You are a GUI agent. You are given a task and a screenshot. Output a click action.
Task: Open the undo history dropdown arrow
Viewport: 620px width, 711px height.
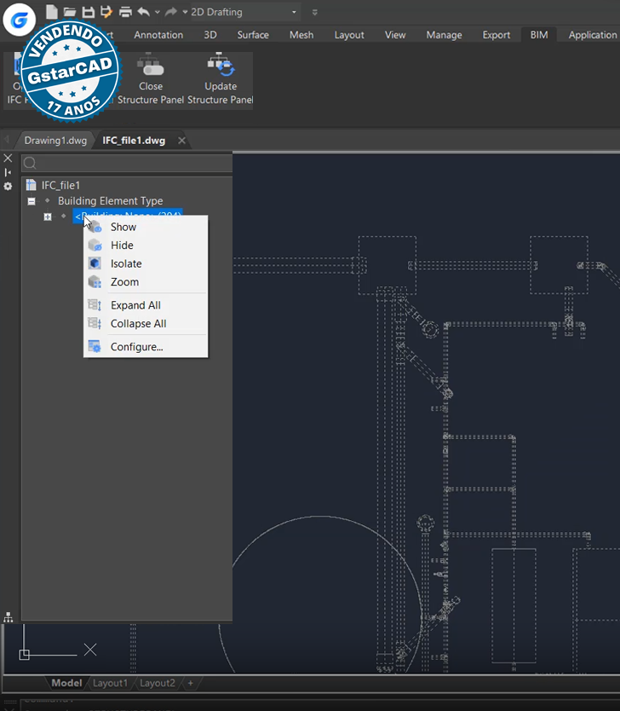[158, 12]
